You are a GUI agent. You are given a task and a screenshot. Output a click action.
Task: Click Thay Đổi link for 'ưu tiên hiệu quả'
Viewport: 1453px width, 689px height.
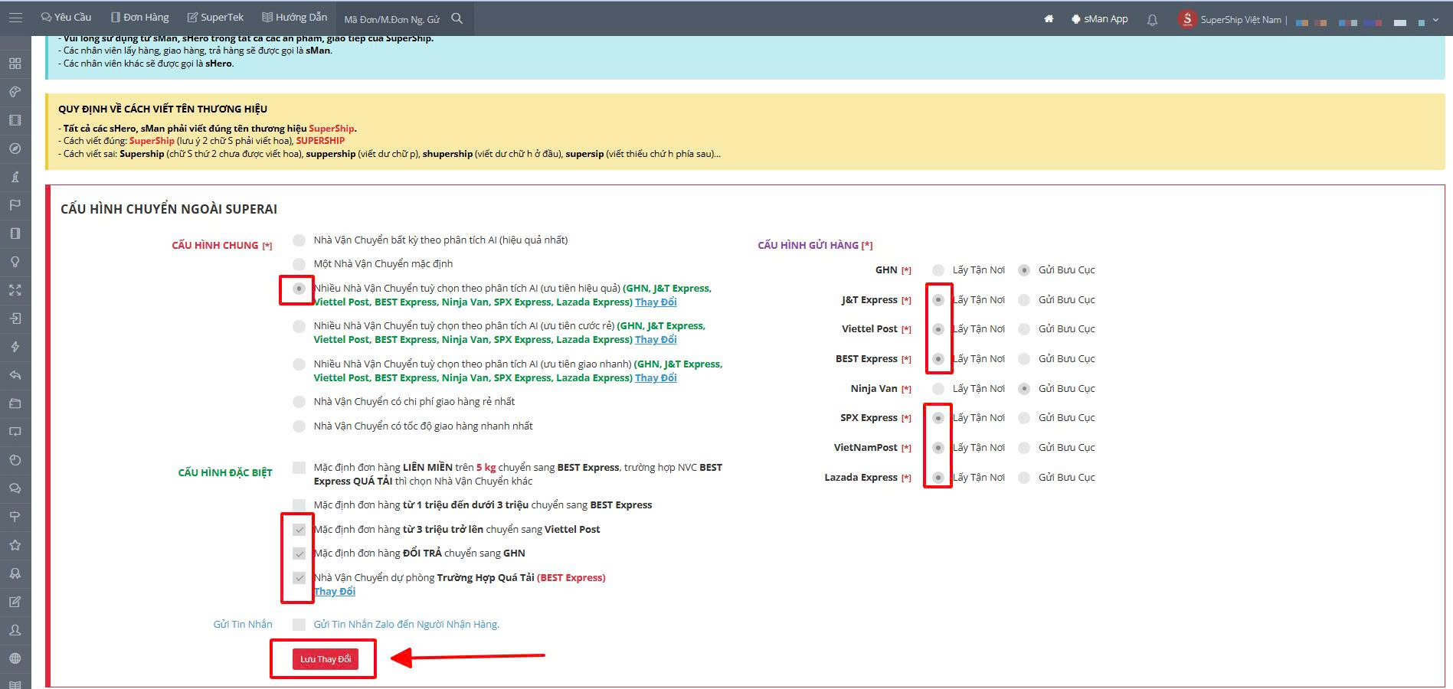pyautogui.click(x=656, y=302)
